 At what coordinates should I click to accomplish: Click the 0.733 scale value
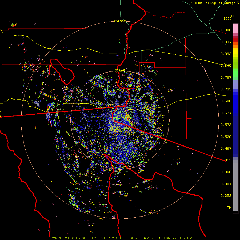pos(226,89)
